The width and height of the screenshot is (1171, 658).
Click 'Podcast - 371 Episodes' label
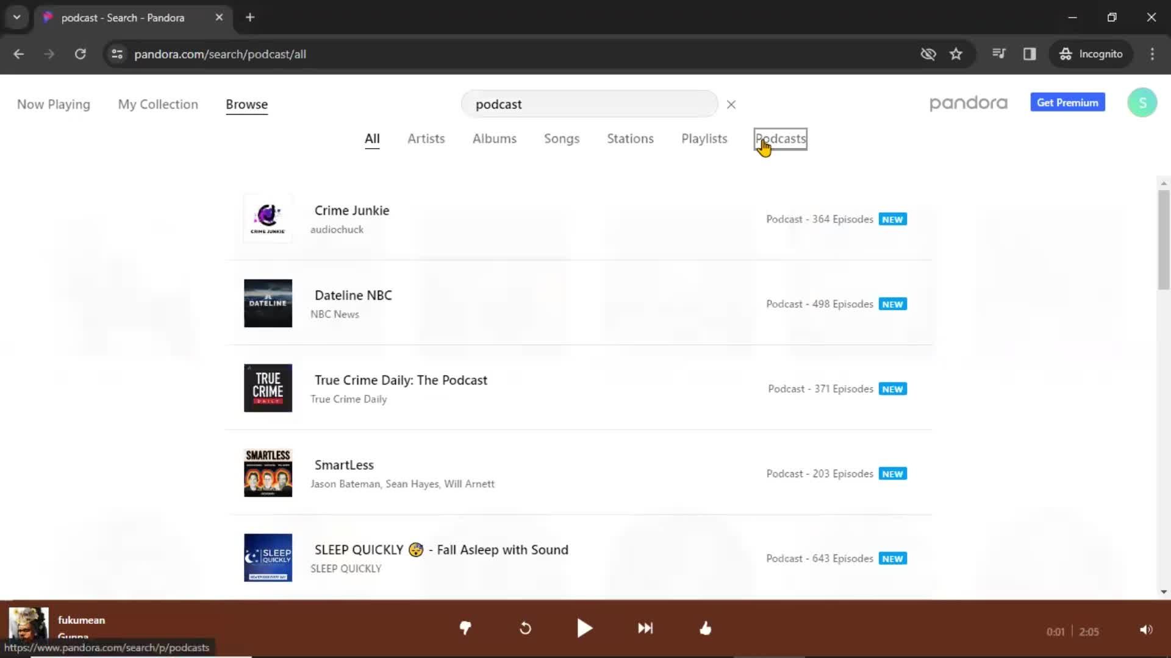tap(820, 389)
